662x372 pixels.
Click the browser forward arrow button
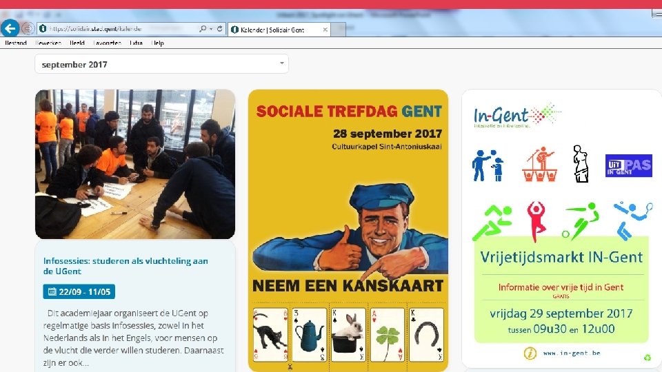point(28,29)
